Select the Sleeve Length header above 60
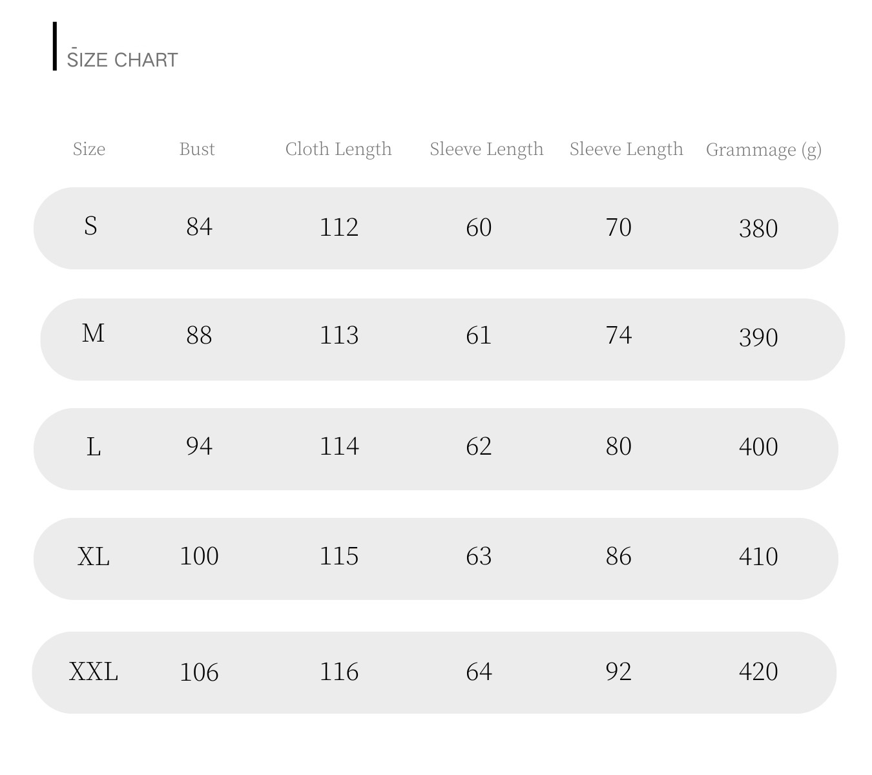This screenshot has width=872, height=775. (x=486, y=149)
